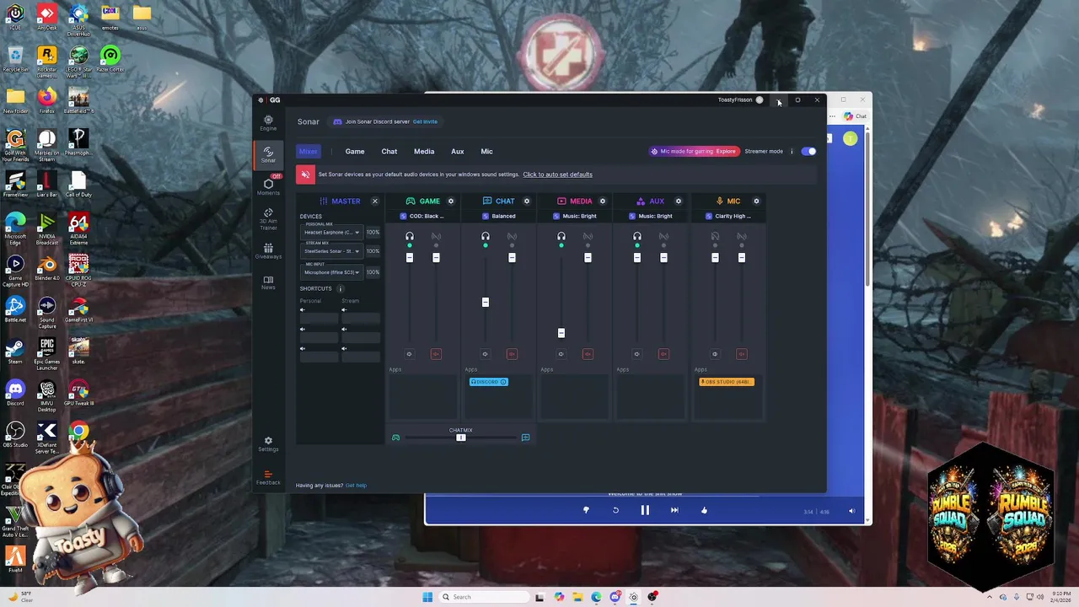The height and width of the screenshot is (607, 1079).
Task: Click the red muted speaker warning icon
Action: coord(305,175)
